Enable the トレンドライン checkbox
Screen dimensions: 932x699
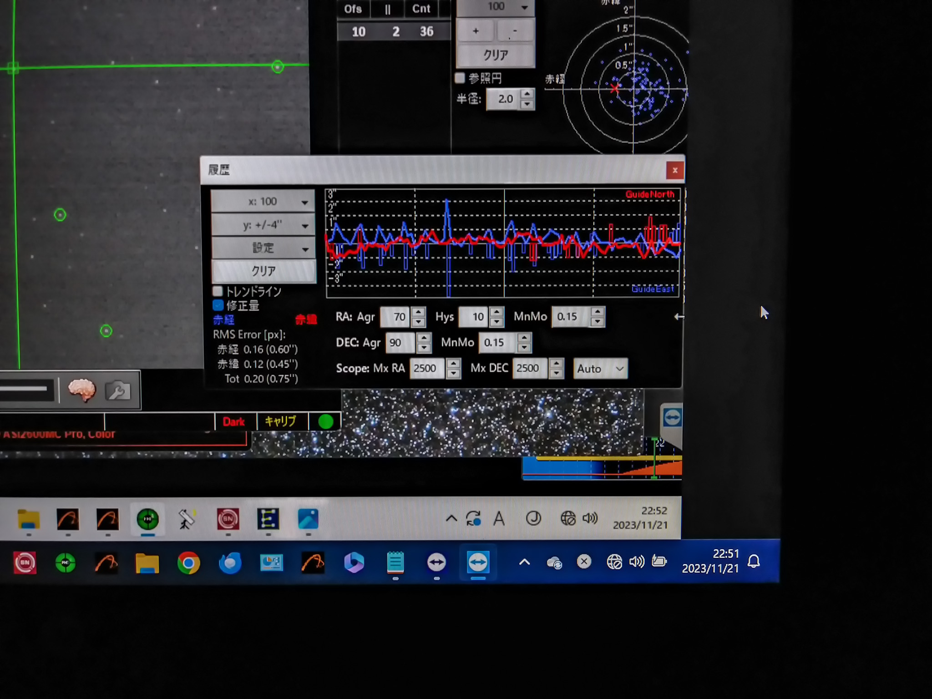(218, 291)
